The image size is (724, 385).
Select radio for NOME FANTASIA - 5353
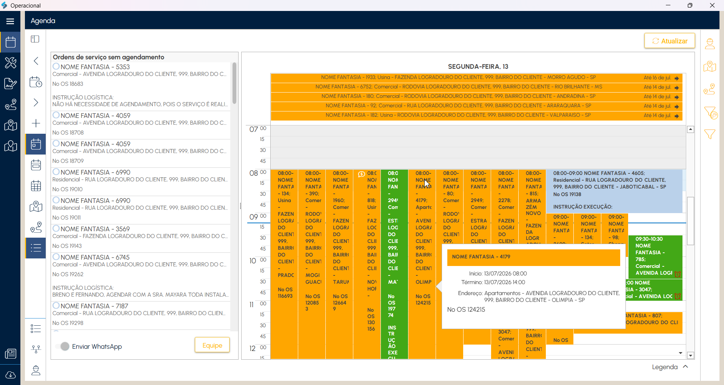56,66
